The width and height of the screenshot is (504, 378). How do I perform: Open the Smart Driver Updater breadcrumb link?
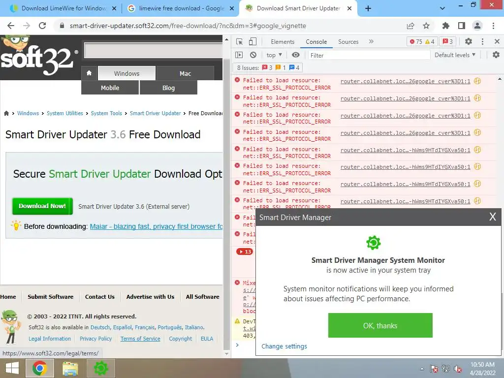pyautogui.click(x=155, y=113)
